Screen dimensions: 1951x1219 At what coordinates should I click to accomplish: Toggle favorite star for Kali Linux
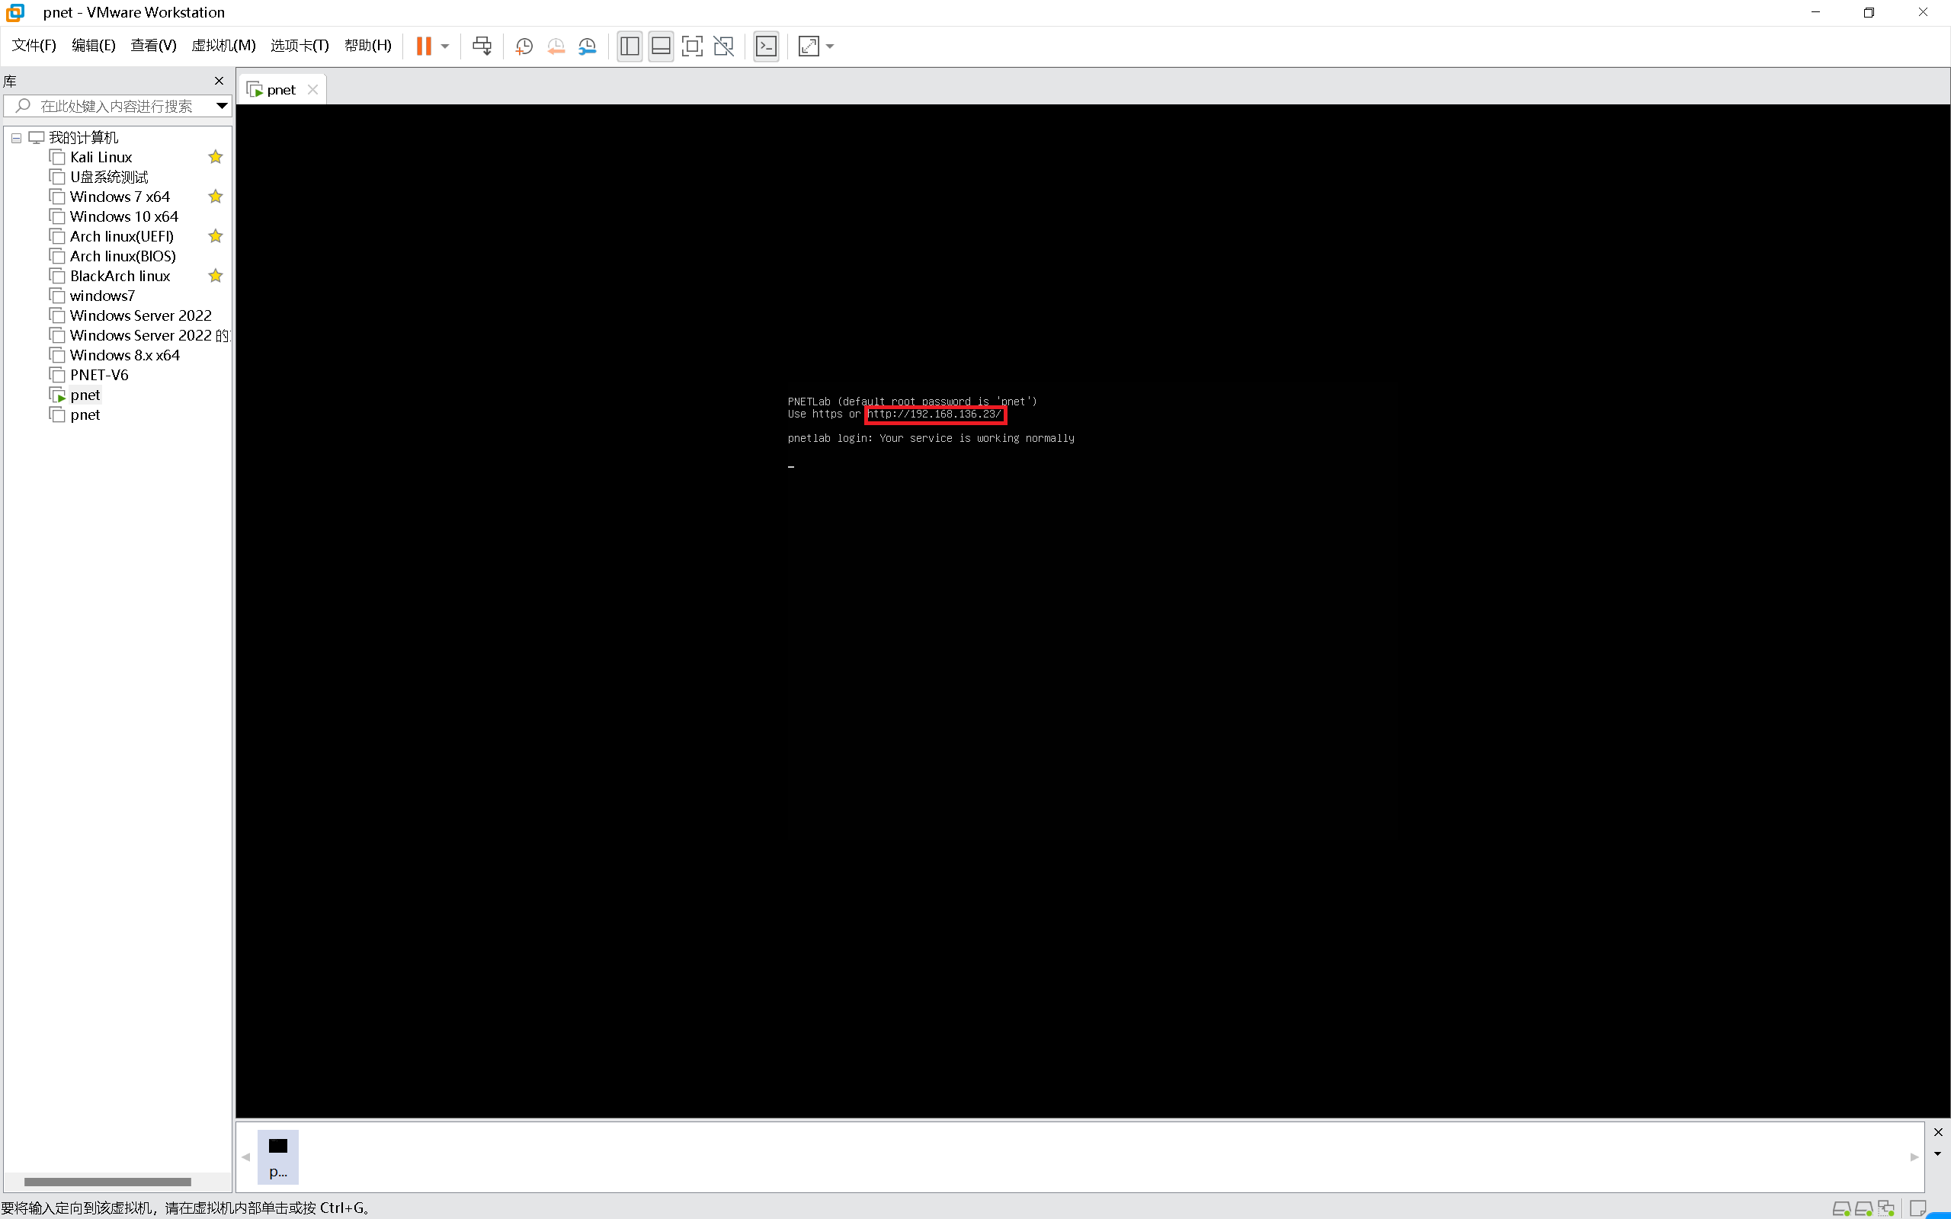click(x=215, y=157)
